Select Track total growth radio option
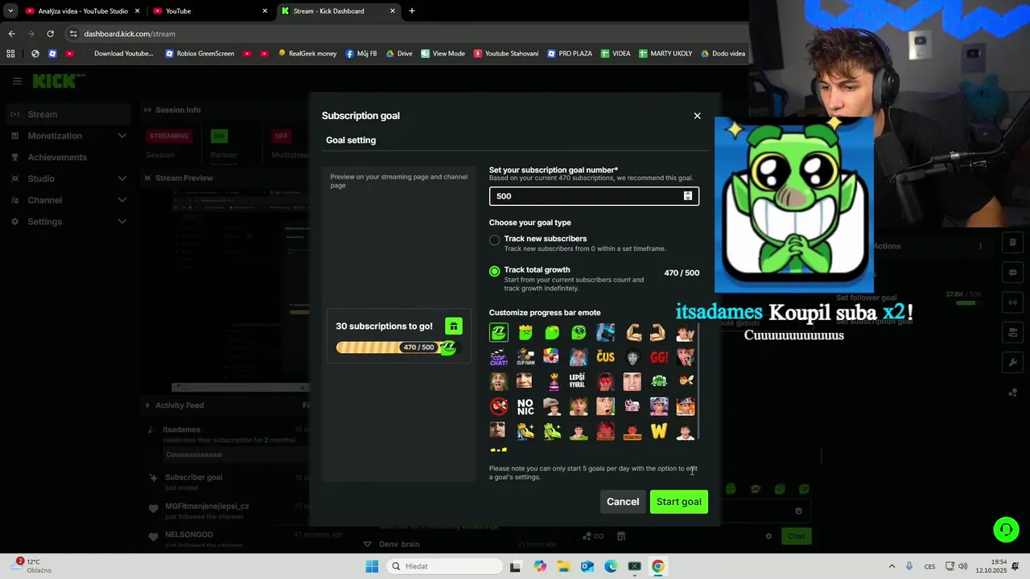 coord(494,271)
